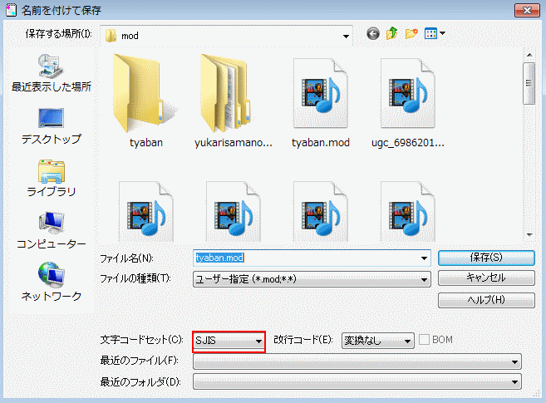
Task: Expand the 最近のファイル dropdown
Action: pyautogui.click(x=357, y=361)
